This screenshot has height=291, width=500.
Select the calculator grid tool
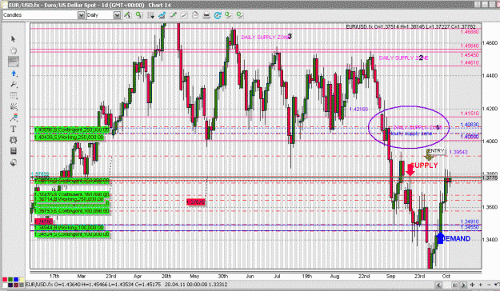pos(14,151)
